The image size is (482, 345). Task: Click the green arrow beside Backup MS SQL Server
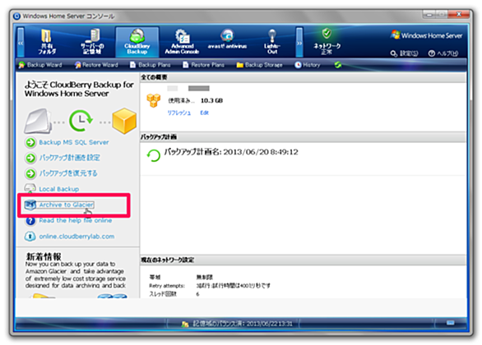(30, 142)
